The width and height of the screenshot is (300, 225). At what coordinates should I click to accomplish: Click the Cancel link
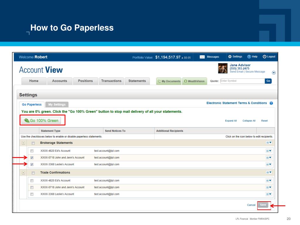[x=251, y=205]
